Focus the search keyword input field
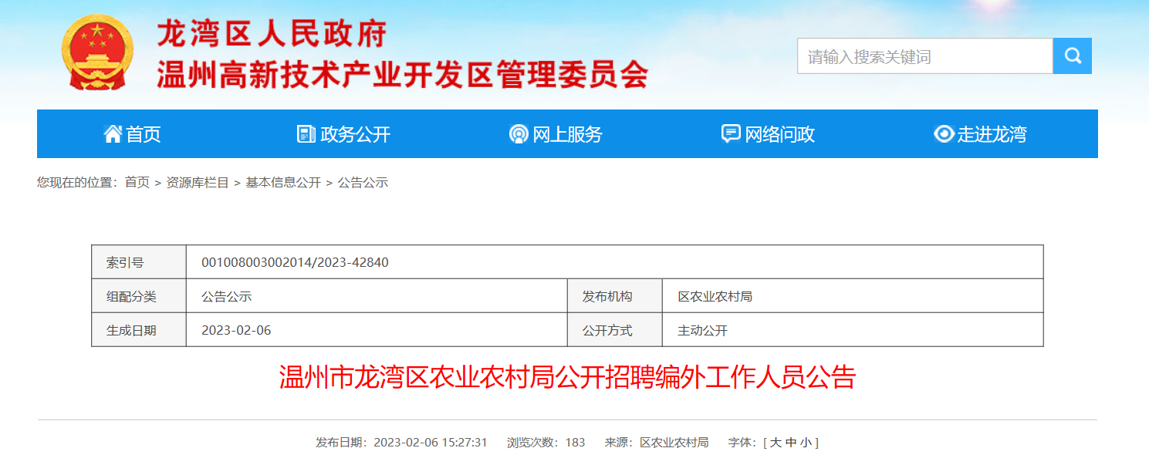1149x465 pixels. coord(925,56)
